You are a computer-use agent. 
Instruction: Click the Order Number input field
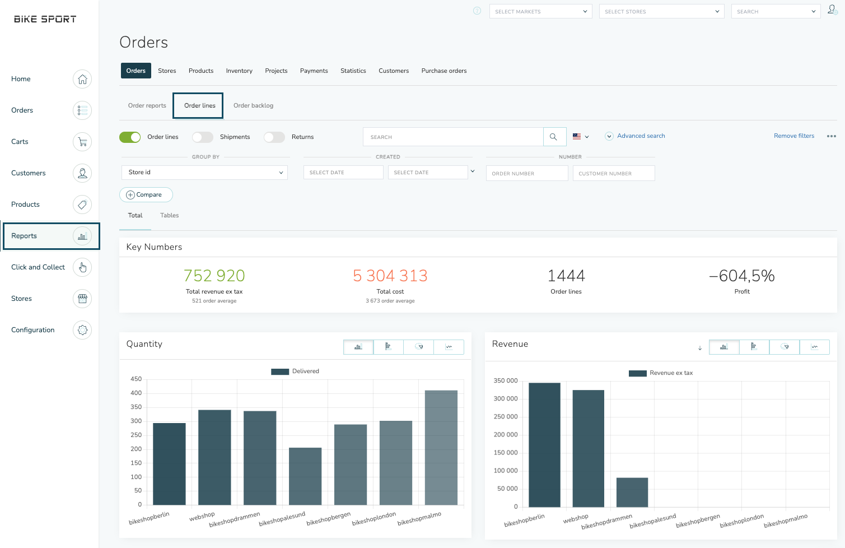527,174
